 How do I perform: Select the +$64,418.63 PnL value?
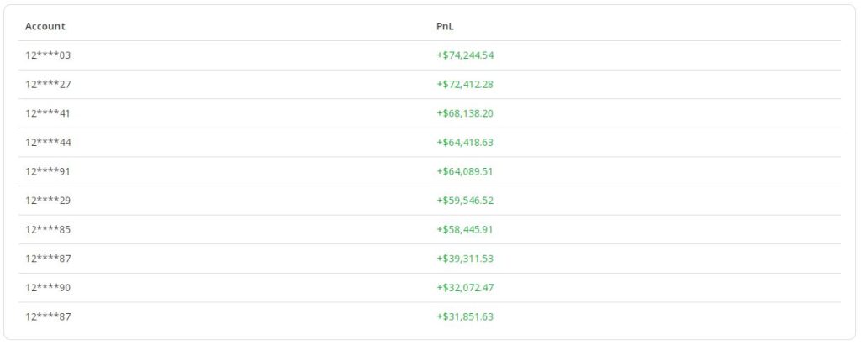pyautogui.click(x=465, y=143)
